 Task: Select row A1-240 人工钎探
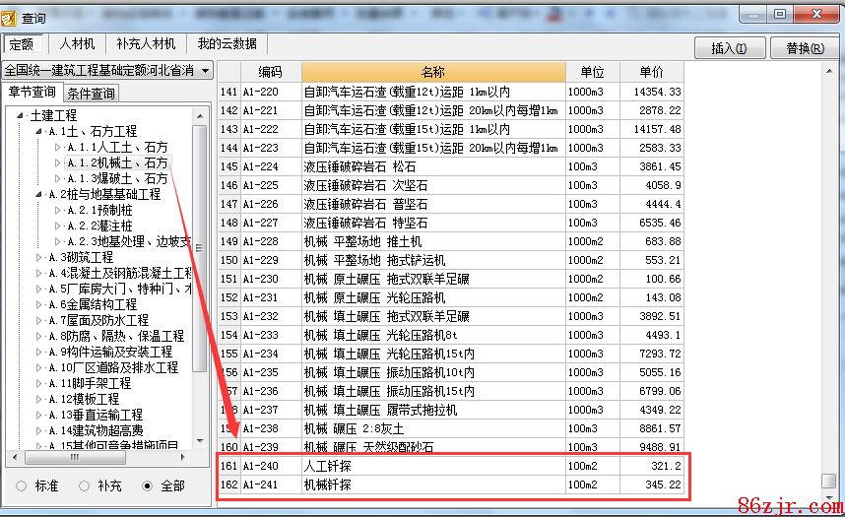[x=433, y=466]
